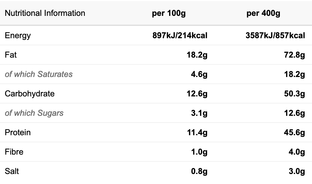Click the Fibre row label

pos(14,152)
